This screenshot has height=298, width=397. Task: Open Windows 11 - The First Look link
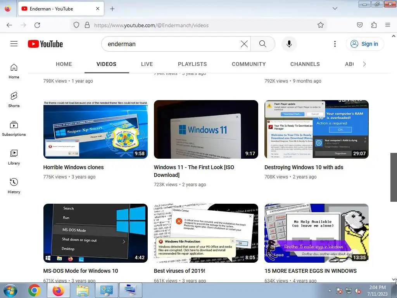pos(194,171)
